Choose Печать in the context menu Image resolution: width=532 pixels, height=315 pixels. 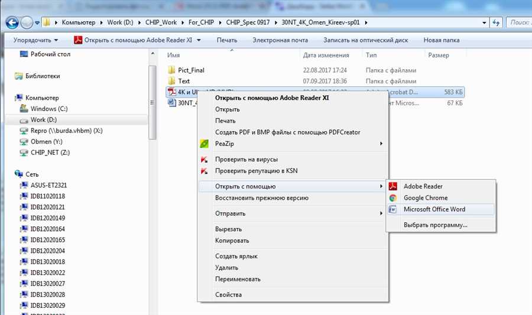tap(225, 121)
